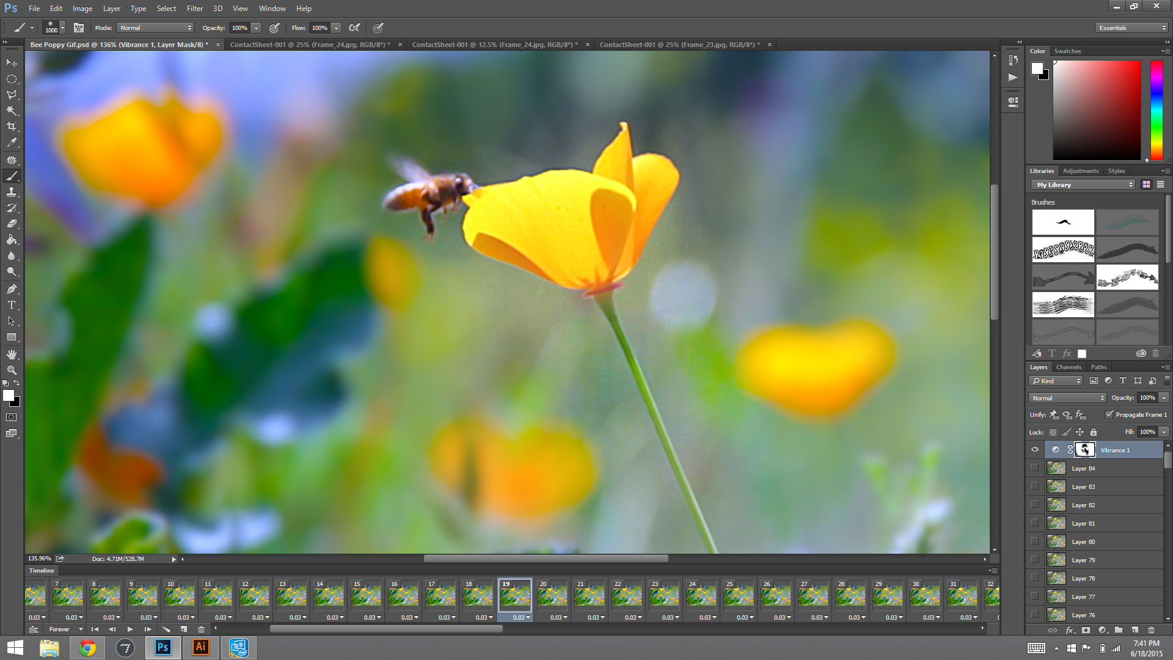Open the brush Opacity slider dropdown
This screenshot has width=1173, height=660.
257,28
